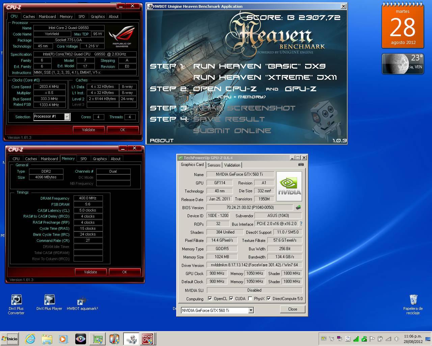Click the save BIOS chip icon in GPU-Z
Image resolution: width=432 pixels, height=346 pixels.
pos(298,207)
